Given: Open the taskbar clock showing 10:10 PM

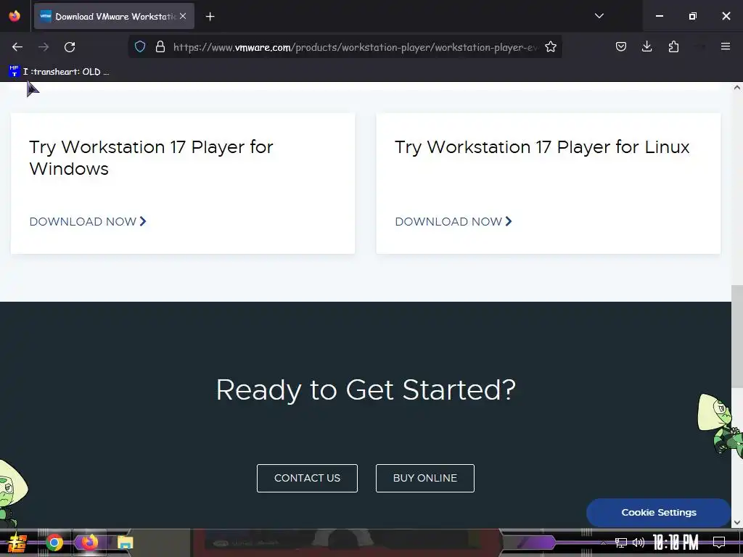Looking at the screenshot, I should [676, 542].
